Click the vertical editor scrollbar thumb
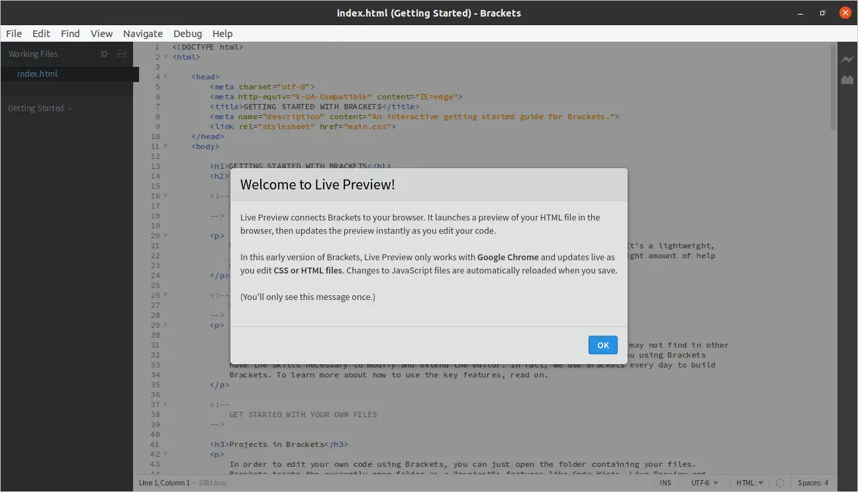The height and width of the screenshot is (492, 858). tap(833, 86)
